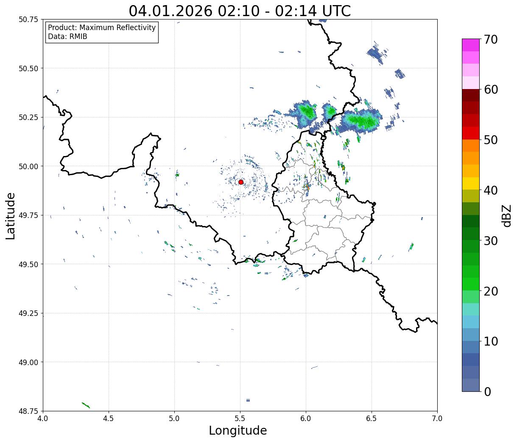Click the latitude tick label 50.50
Image resolution: width=517 pixels, height=441 pixels.
(x=28, y=68)
